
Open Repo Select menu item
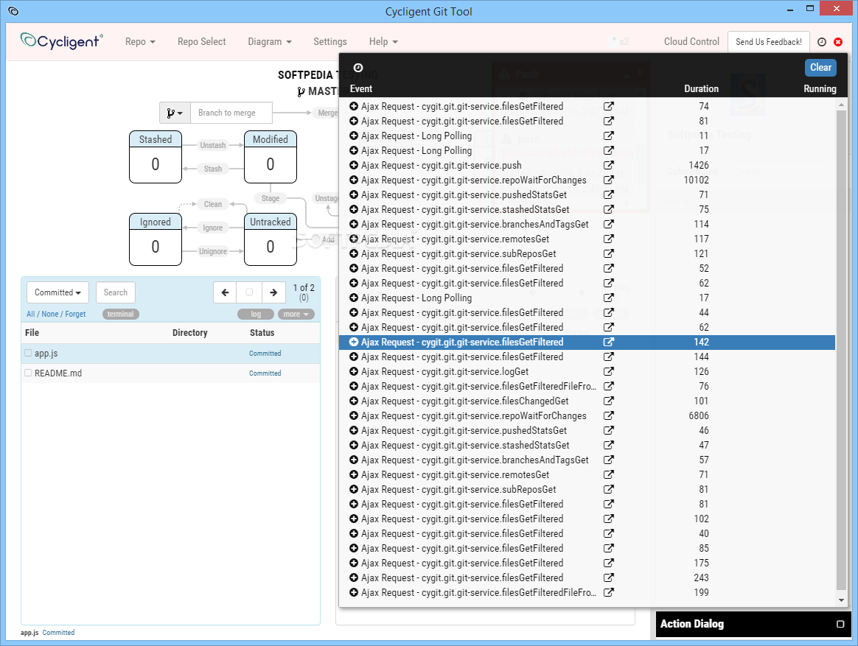201,41
